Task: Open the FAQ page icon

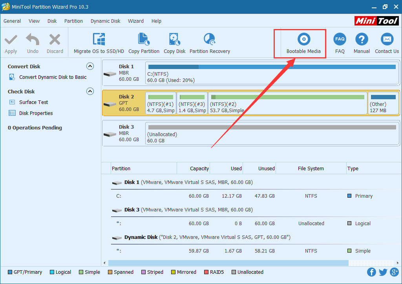Action: point(340,39)
